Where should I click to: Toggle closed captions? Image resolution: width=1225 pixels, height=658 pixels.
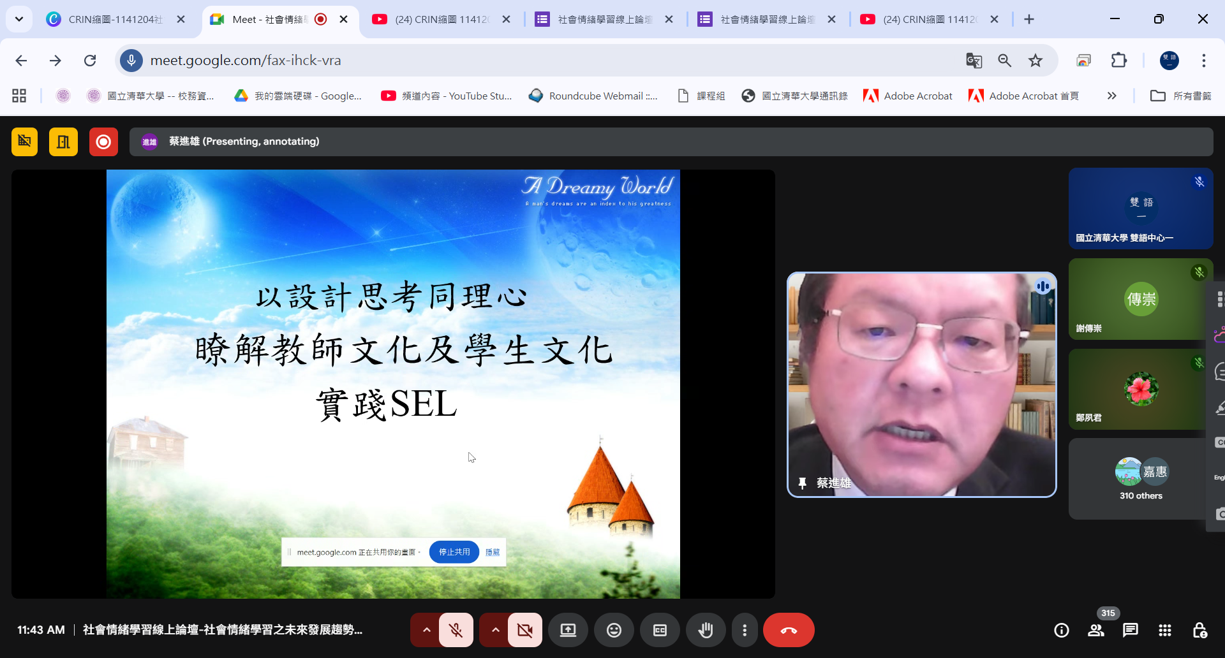click(x=660, y=630)
